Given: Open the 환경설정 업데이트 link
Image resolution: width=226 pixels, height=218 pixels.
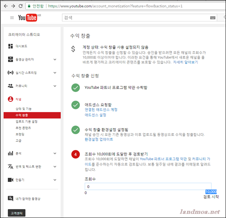Looking at the screenshot, I should (99, 139).
